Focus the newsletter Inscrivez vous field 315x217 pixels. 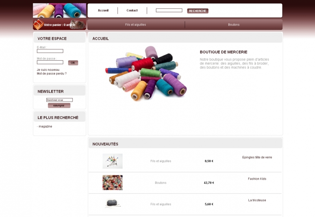tap(59, 100)
